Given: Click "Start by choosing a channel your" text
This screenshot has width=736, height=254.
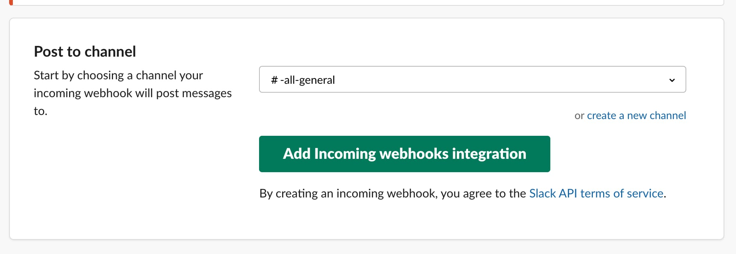Looking at the screenshot, I should [x=118, y=75].
